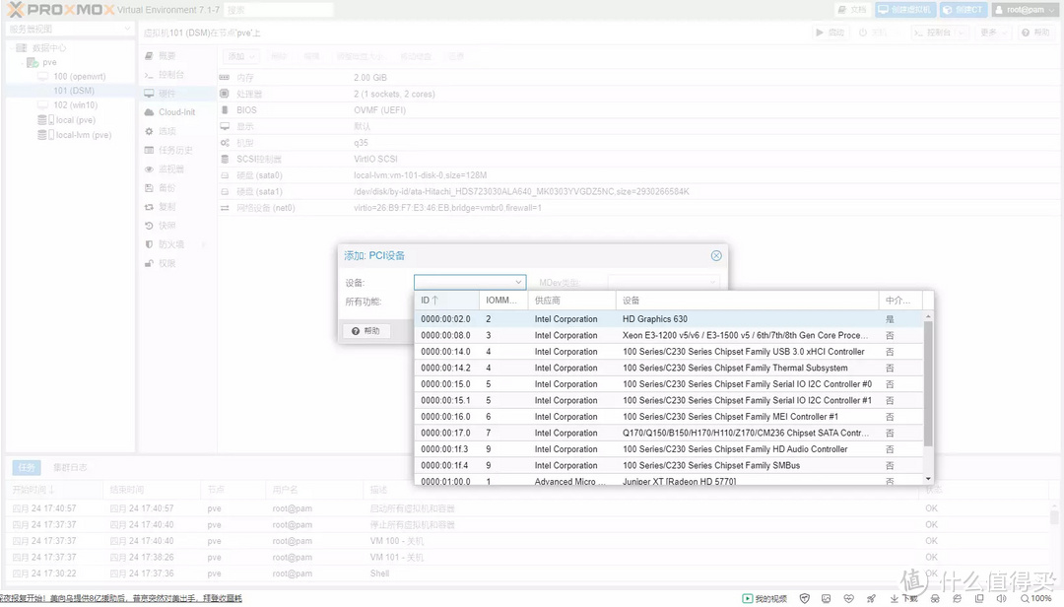1064x607 pixels.
Task: Collapse the 数据中心 datacenter tree node
Action: 12,48
